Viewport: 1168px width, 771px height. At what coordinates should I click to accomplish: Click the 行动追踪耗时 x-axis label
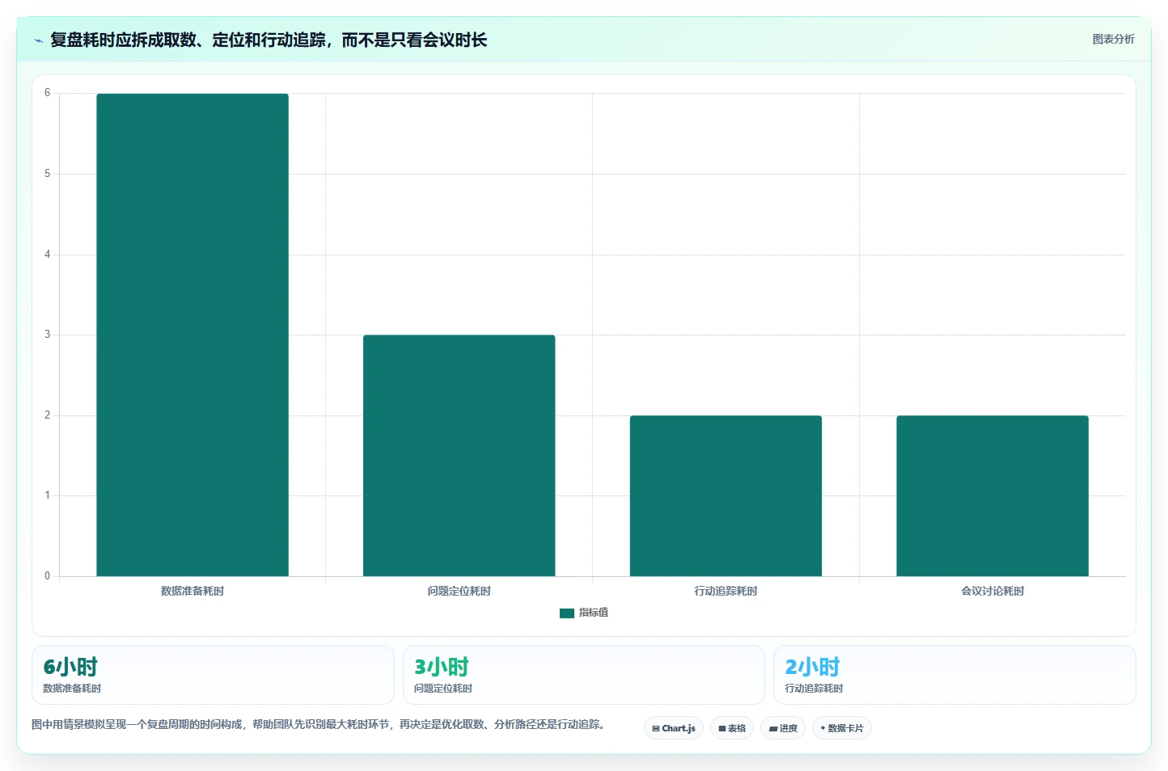[726, 591]
